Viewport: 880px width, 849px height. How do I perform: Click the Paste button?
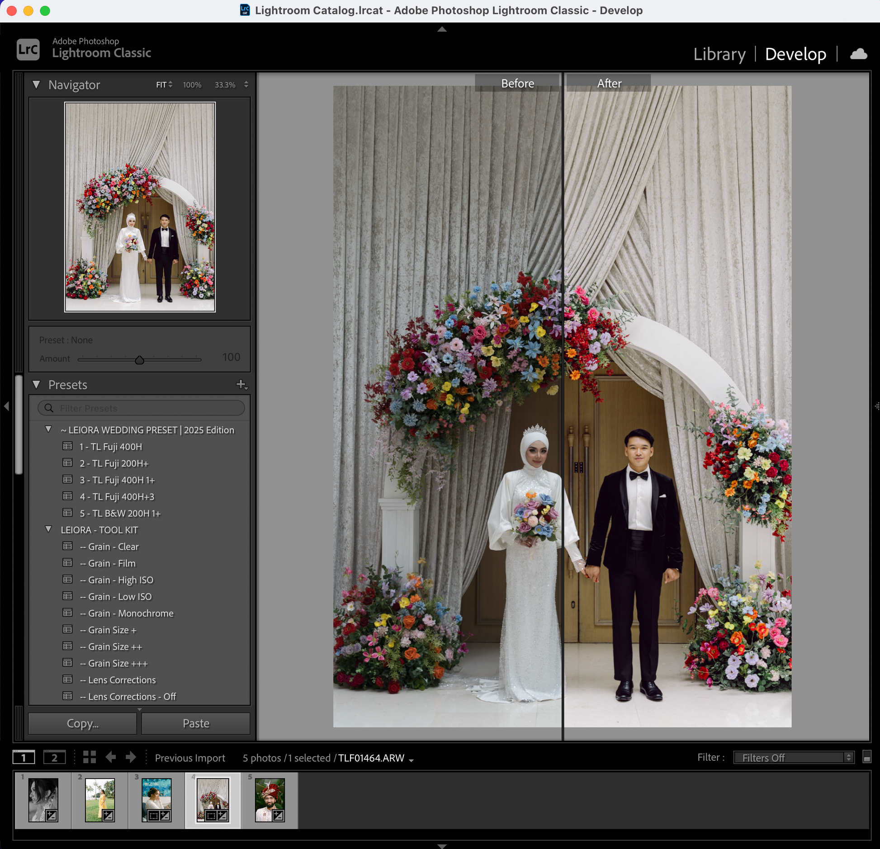click(196, 723)
